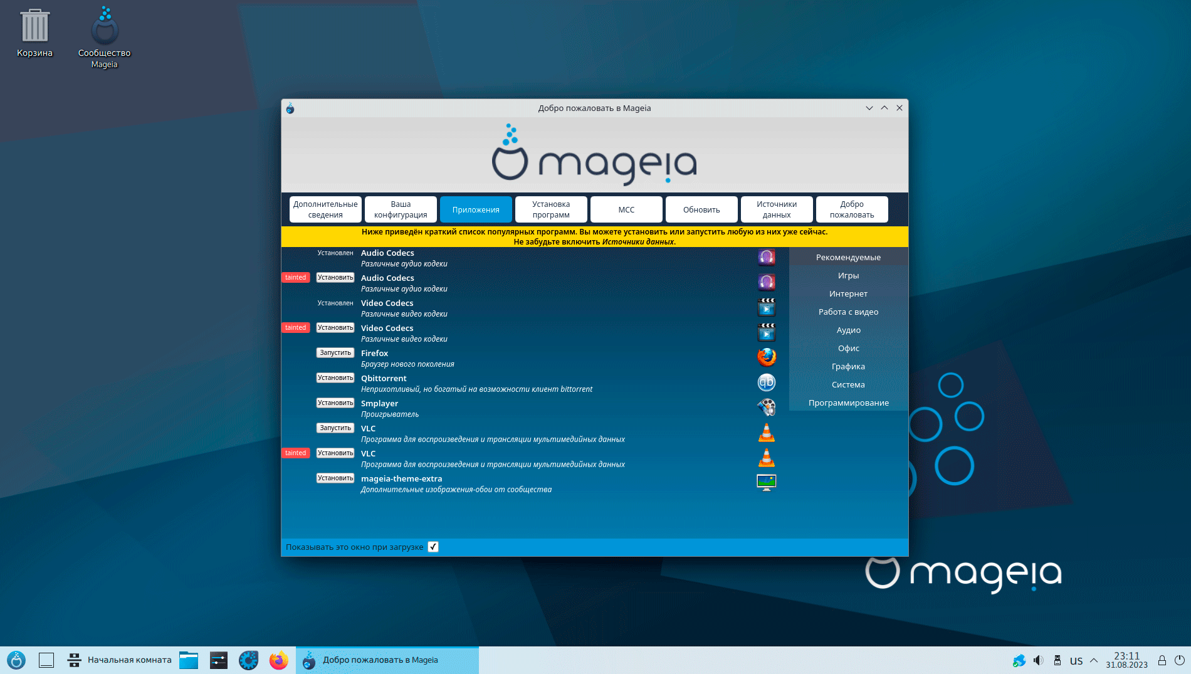Click the traffic cone icon of launchable VLC

click(766, 433)
